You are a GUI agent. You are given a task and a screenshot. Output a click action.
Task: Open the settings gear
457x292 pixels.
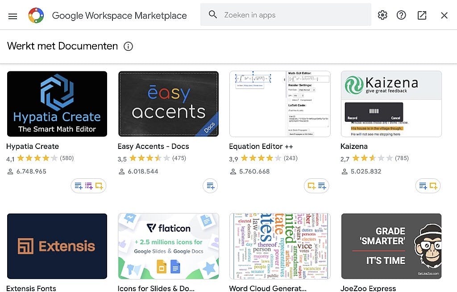(x=382, y=15)
